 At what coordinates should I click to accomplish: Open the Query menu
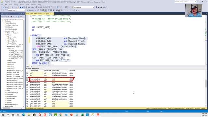click(x=16, y=5)
